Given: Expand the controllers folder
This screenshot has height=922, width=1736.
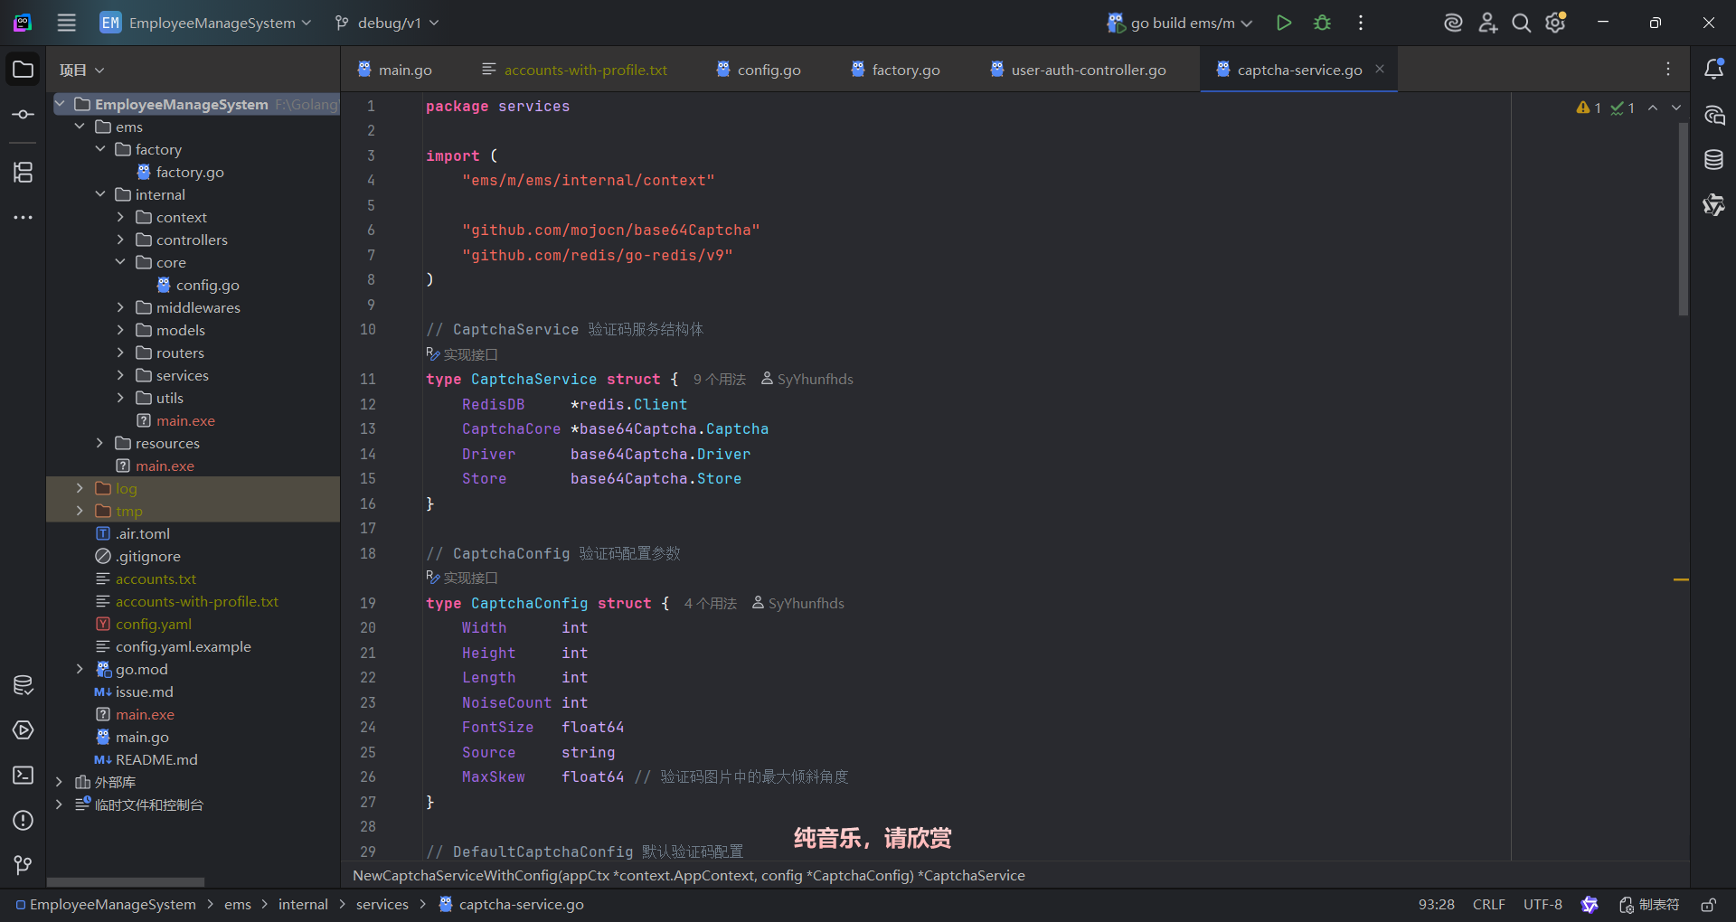Looking at the screenshot, I should (120, 240).
